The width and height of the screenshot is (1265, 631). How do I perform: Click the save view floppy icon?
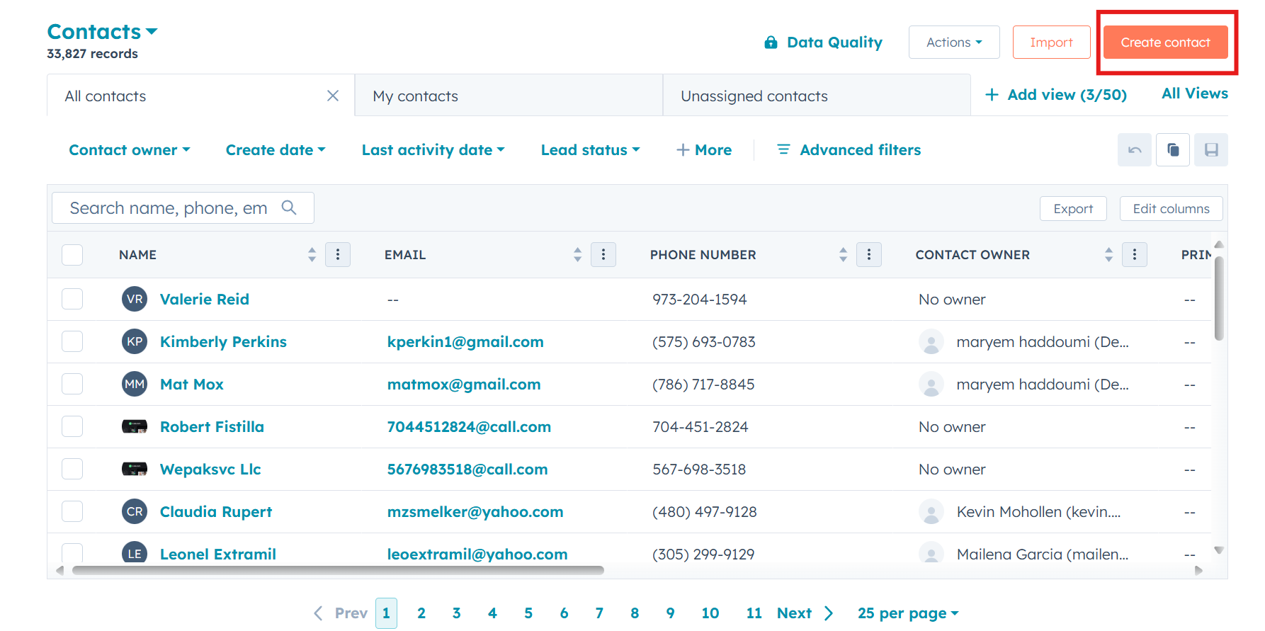point(1211,150)
